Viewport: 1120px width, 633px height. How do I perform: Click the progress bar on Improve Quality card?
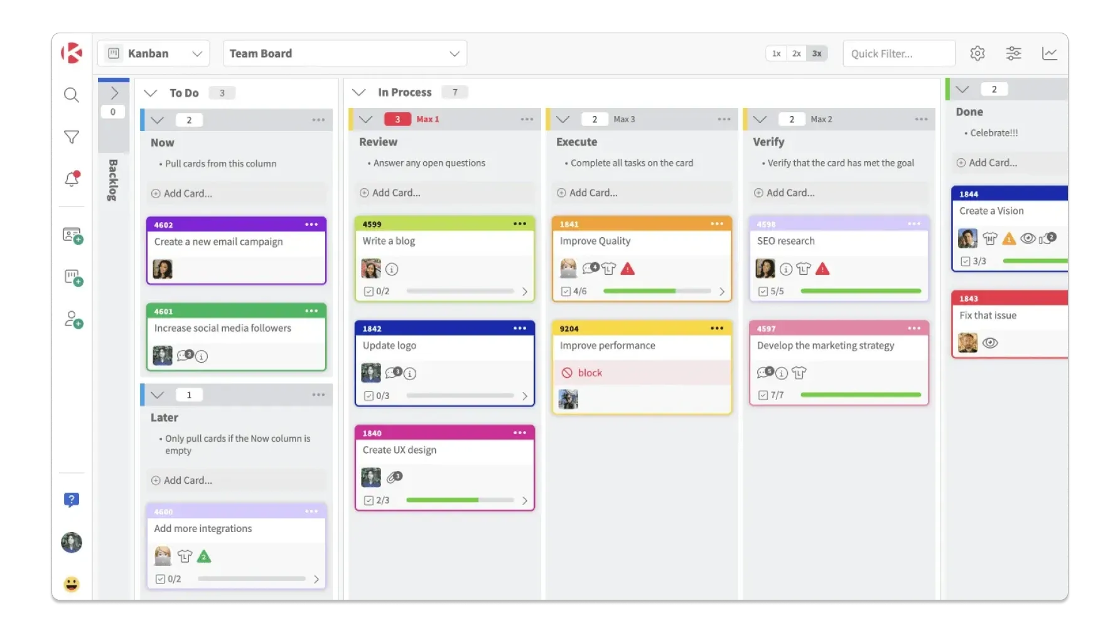657,291
